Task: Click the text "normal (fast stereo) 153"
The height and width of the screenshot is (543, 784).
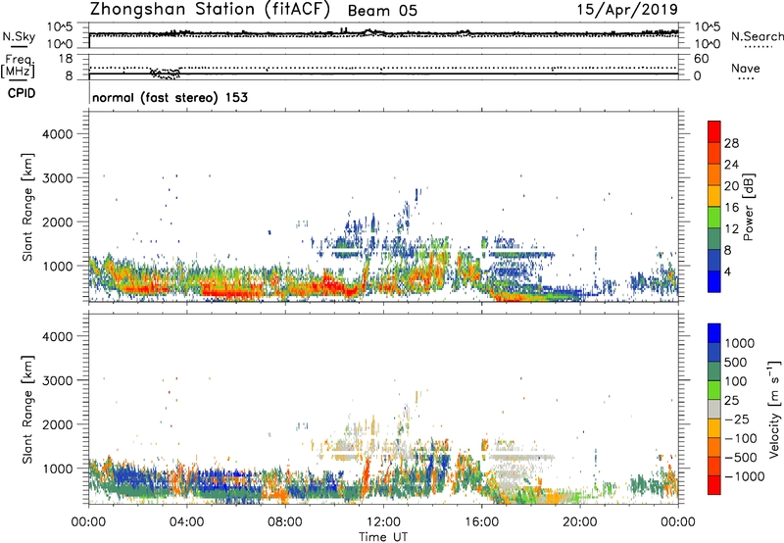Action: point(170,97)
